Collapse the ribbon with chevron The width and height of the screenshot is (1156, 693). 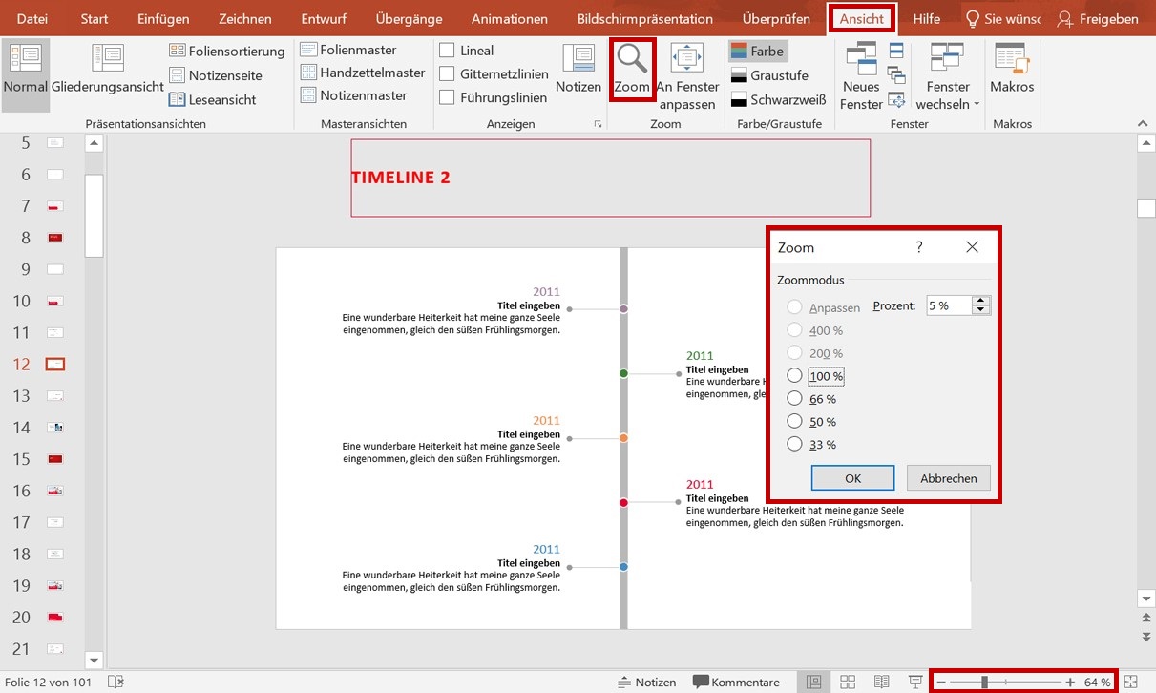[x=1143, y=123]
